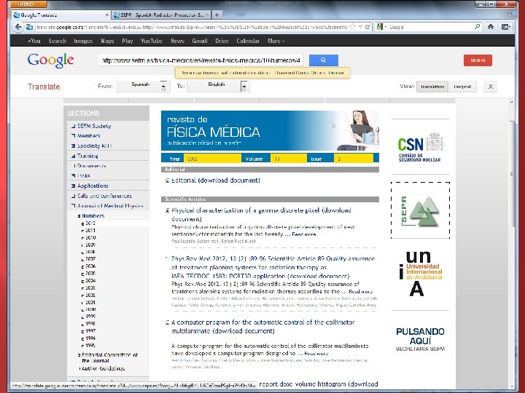Screen dimensions: 525x393
Task: Open a new browser tab with plus icon
Action: pyautogui.click(x=217, y=15)
